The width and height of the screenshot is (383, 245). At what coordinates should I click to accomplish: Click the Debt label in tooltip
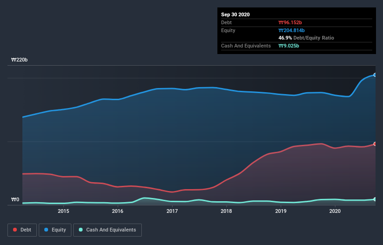pyautogui.click(x=226, y=22)
